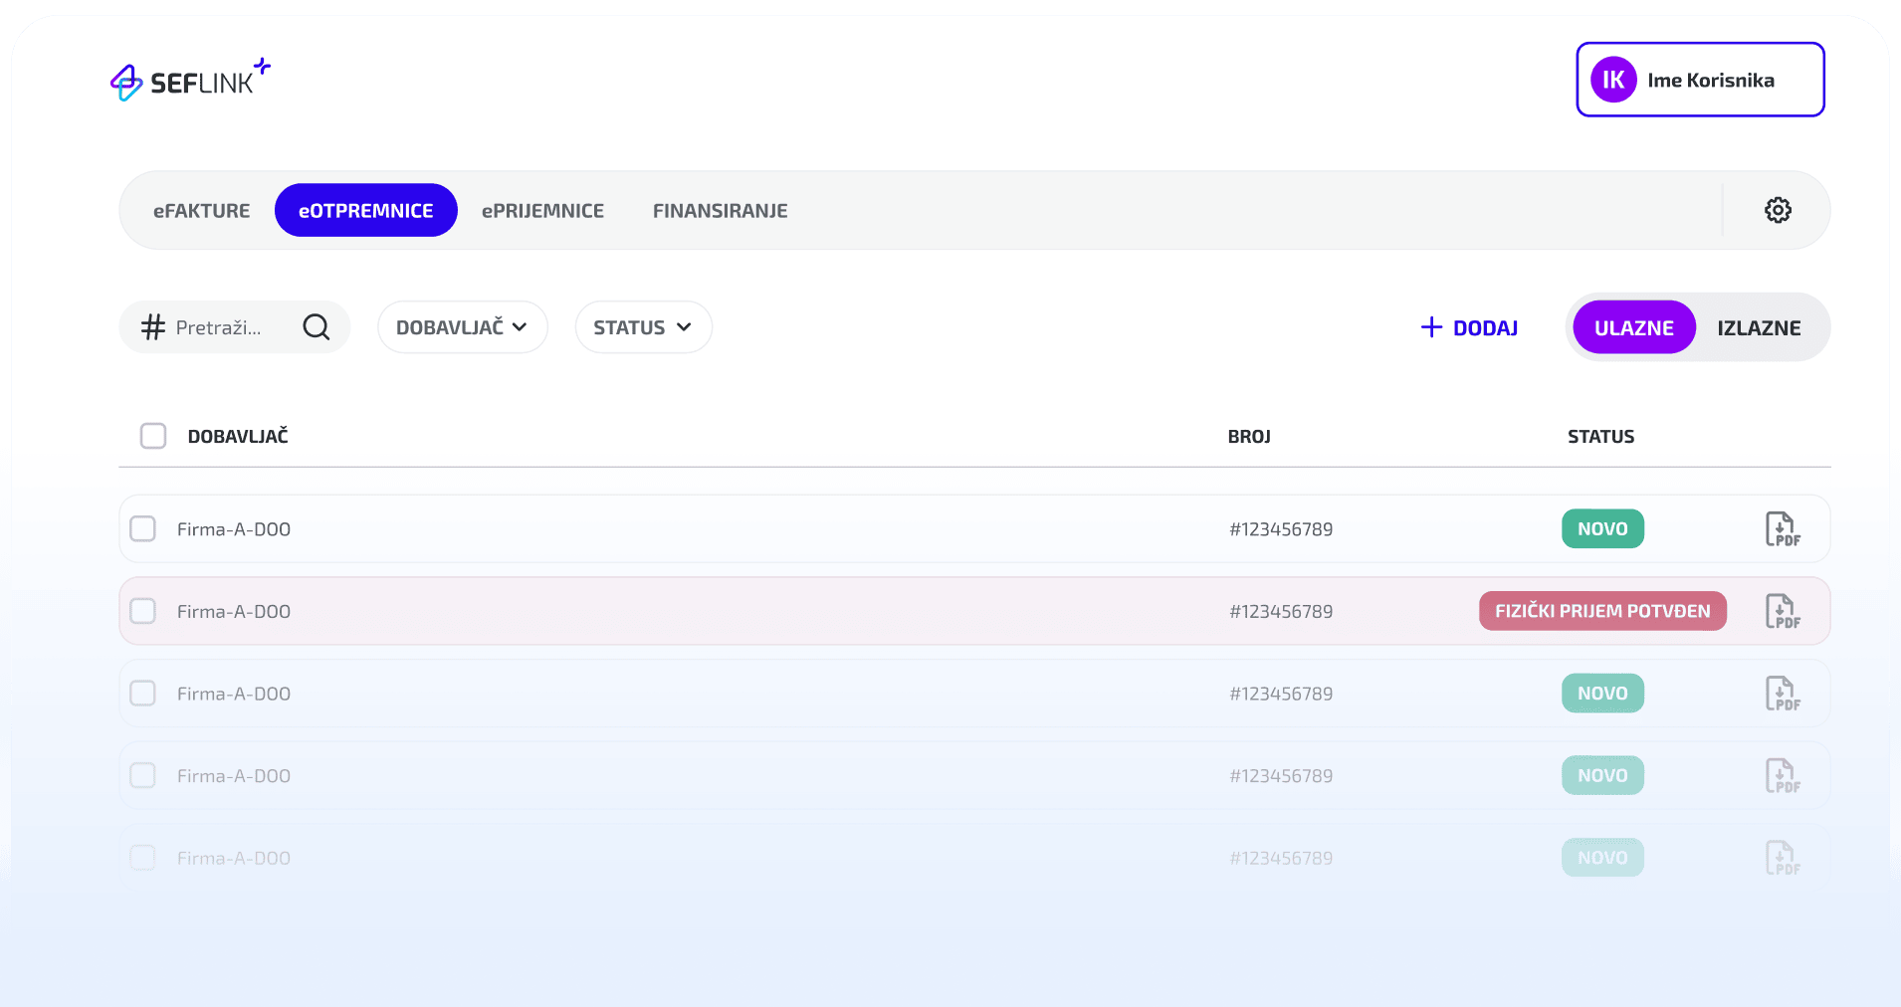Click the IK user avatar circle
The height and width of the screenshot is (1007, 1901).
point(1613,80)
